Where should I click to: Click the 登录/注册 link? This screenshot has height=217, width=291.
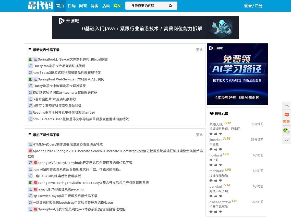pos(253,6)
